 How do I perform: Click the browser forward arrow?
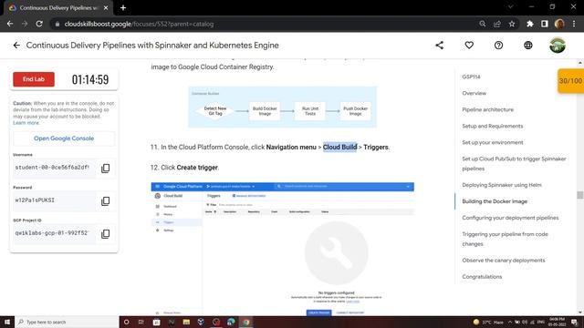point(25,24)
